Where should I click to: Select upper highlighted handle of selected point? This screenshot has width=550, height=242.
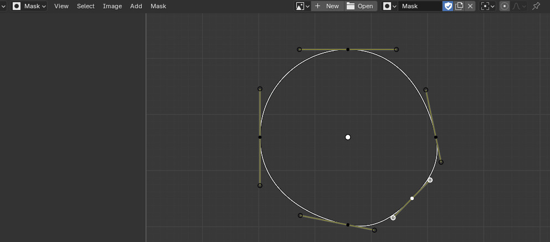coord(430,180)
